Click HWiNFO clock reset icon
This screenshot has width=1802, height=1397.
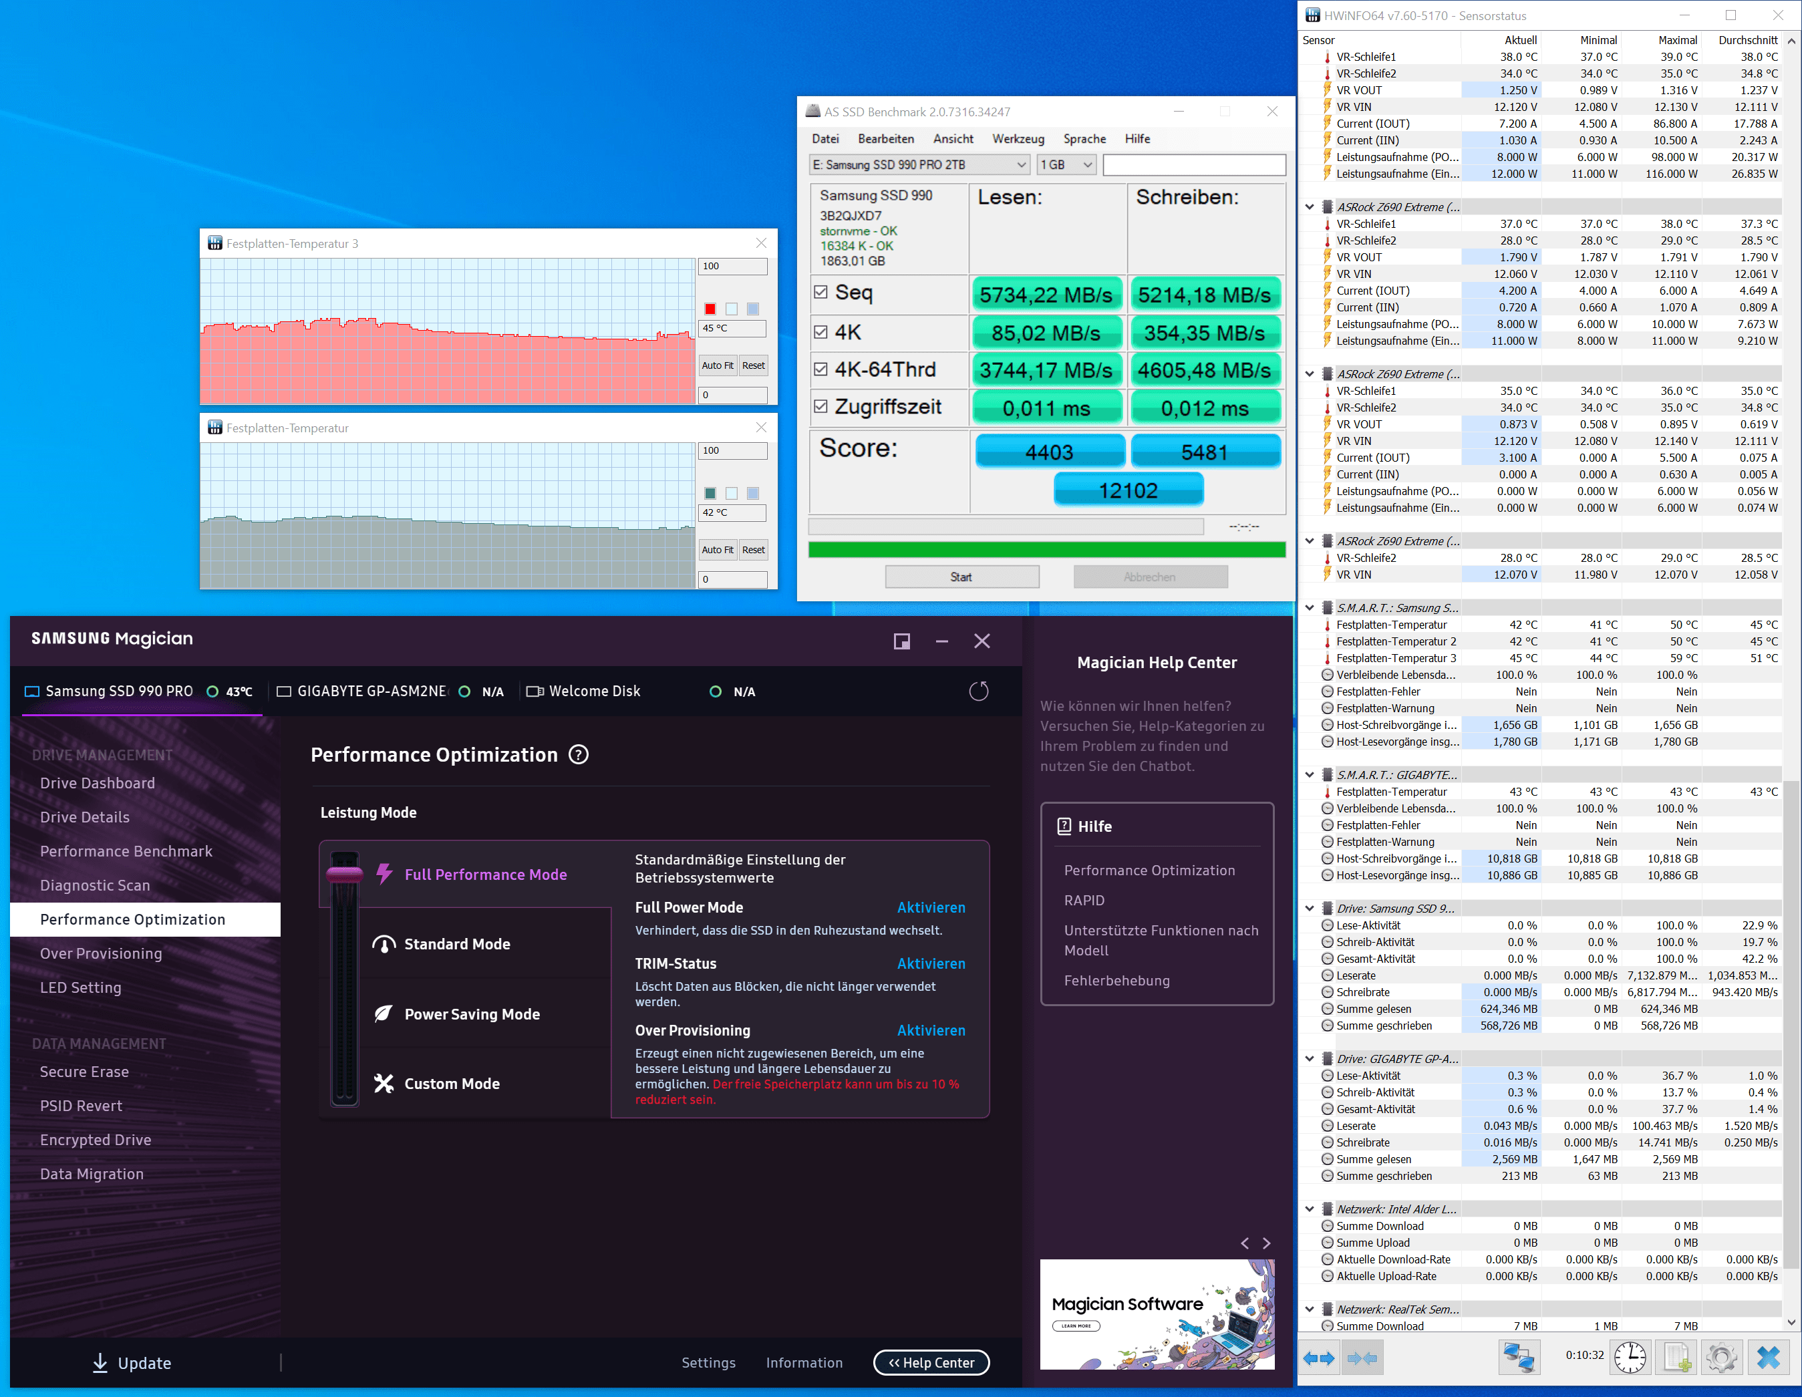[1630, 1358]
